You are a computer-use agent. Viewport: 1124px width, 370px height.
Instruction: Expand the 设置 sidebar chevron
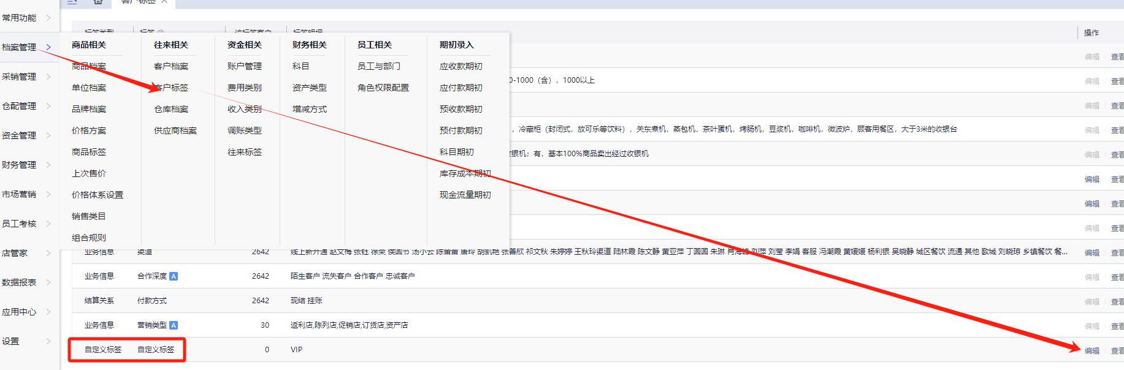click(48, 341)
